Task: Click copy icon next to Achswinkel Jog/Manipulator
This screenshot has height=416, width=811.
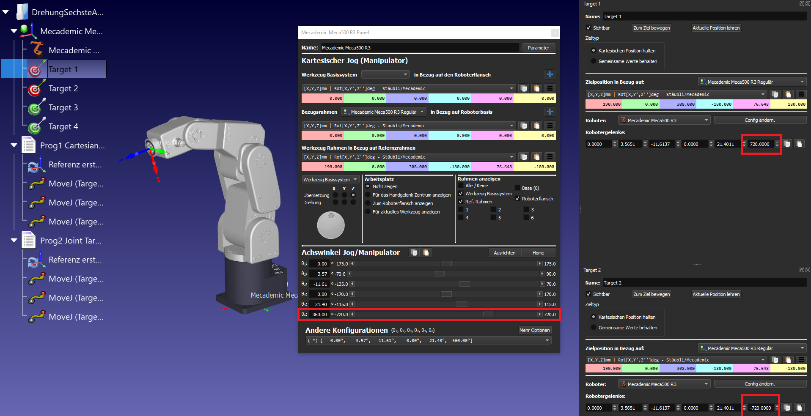Action: pyautogui.click(x=414, y=252)
